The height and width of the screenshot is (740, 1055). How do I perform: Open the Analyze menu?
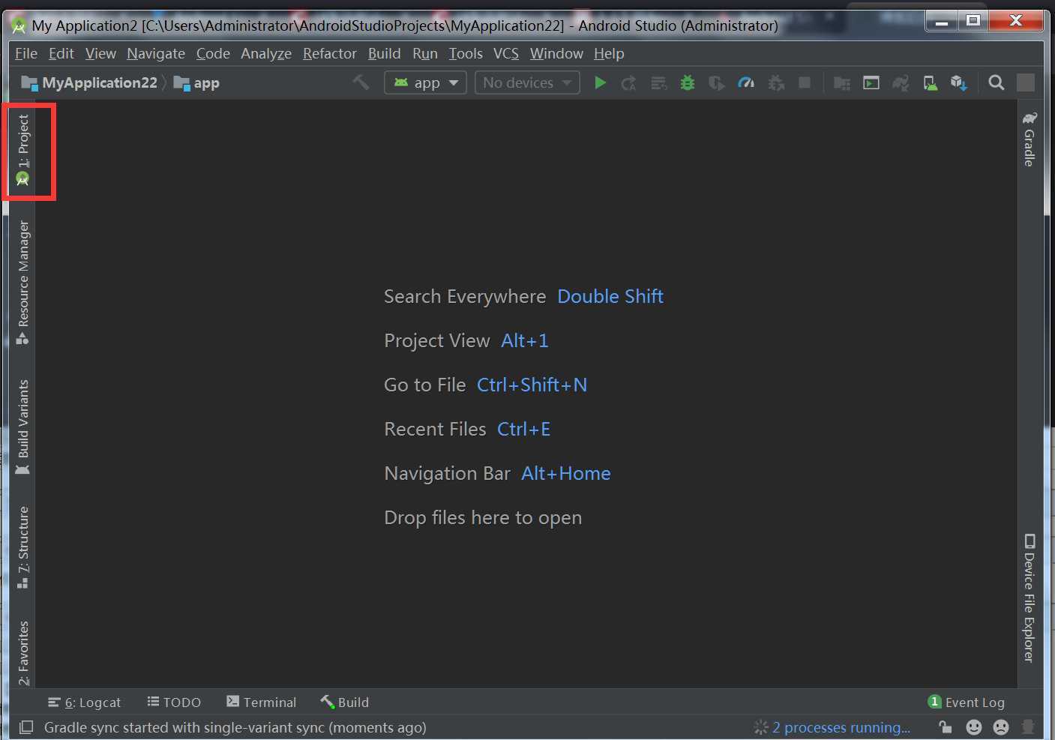pos(266,53)
